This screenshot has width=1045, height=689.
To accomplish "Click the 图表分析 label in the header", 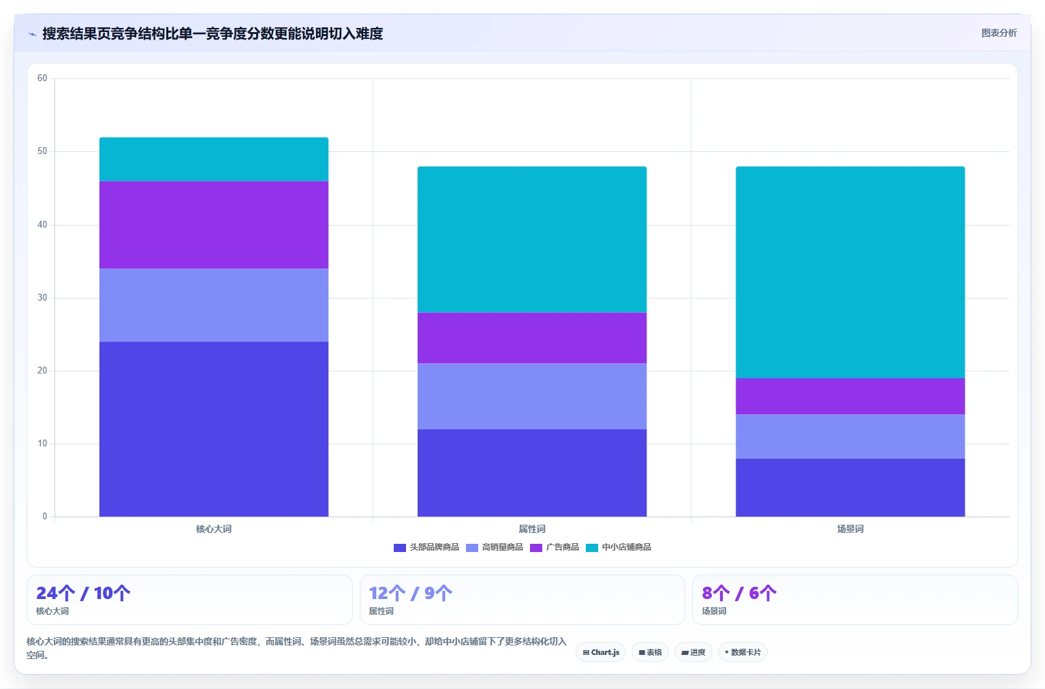I will point(999,33).
